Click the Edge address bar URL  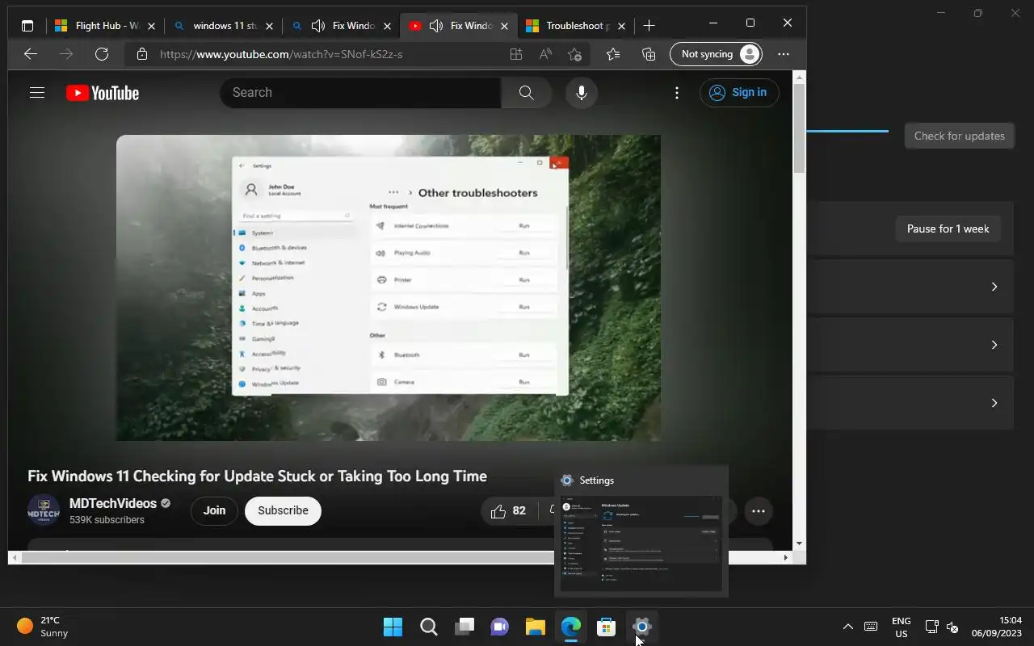click(x=281, y=54)
